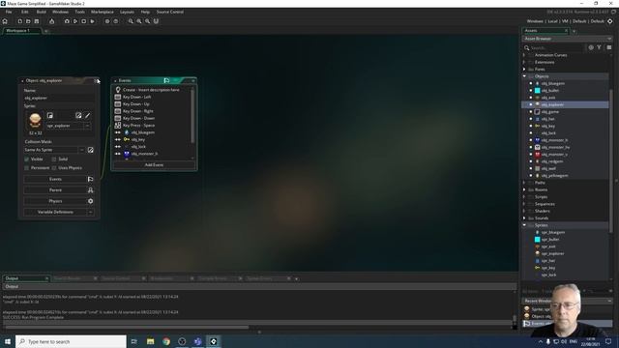Create a new project via toolbar icon
Viewport: 619px width, 348px height.
19,21
